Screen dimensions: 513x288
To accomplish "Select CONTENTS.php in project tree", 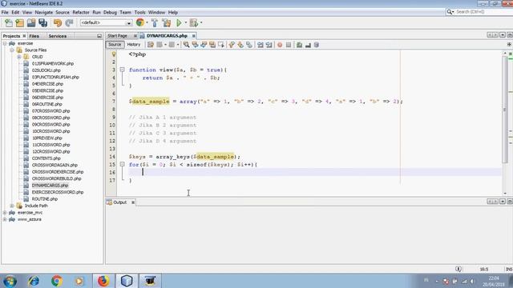I will 46,158.
